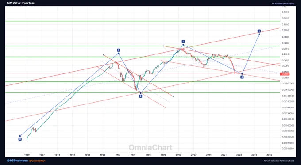Click the 0.4000 price axis value
This screenshot has width=301, height=165.
tap(285, 25)
